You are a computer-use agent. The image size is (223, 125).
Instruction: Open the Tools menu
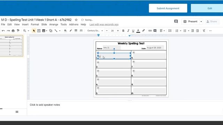[x=63, y=25]
